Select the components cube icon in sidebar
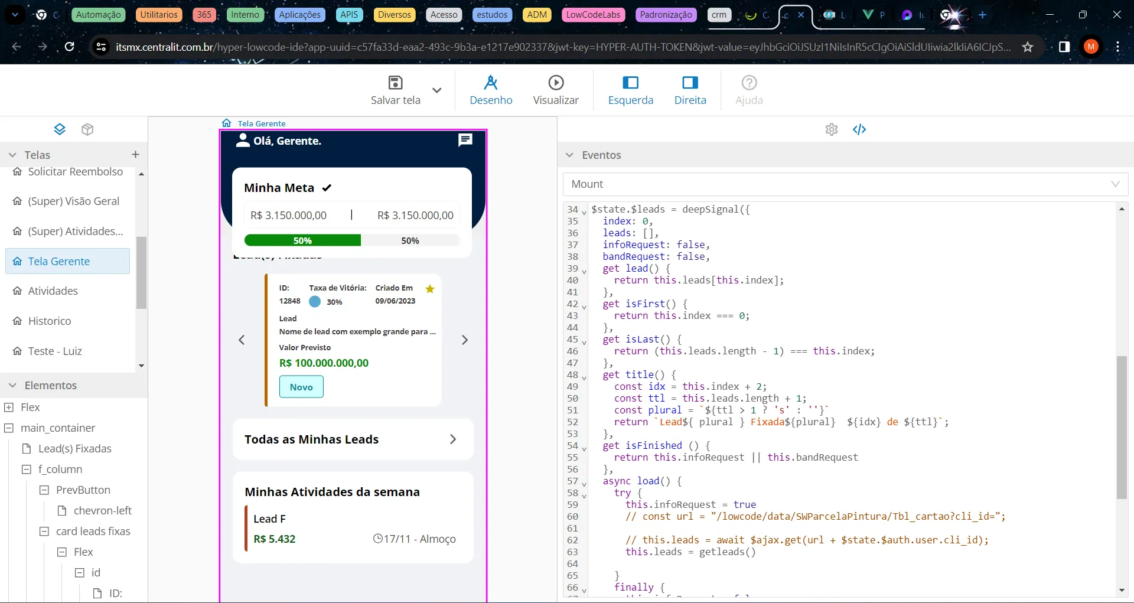The width and height of the screenshot is (1134, 603). coord(87,129)
